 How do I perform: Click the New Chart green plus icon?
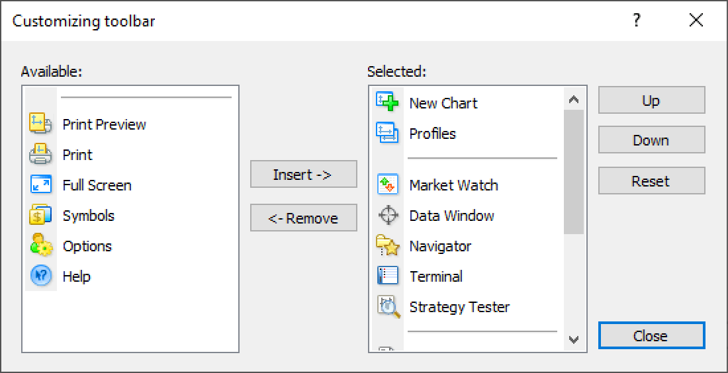tap(387, 103)
